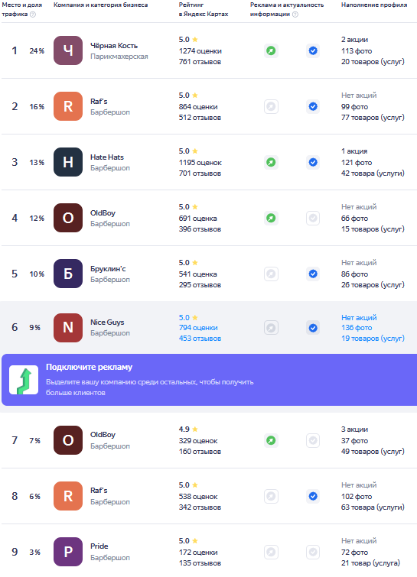Open the Hate Hats company name

(x=107, y=157)
